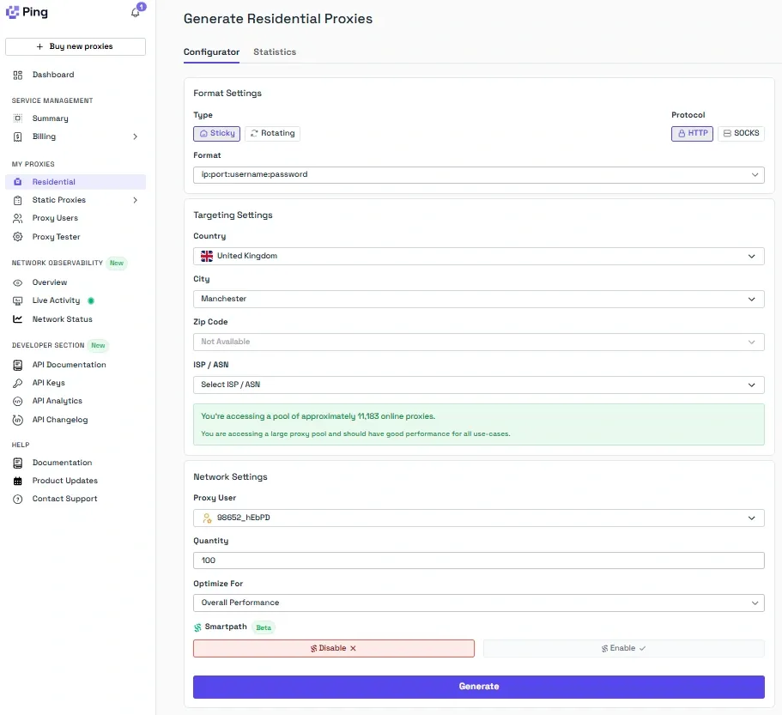
Task: Open Dashboard from the sidebar icon
Action: tap(18, 75)
